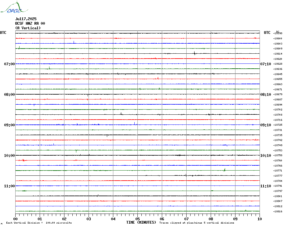Viewport: 284px width, 227px height.
Task: Select the DC offset value -18784
Action: coord(278,181)
